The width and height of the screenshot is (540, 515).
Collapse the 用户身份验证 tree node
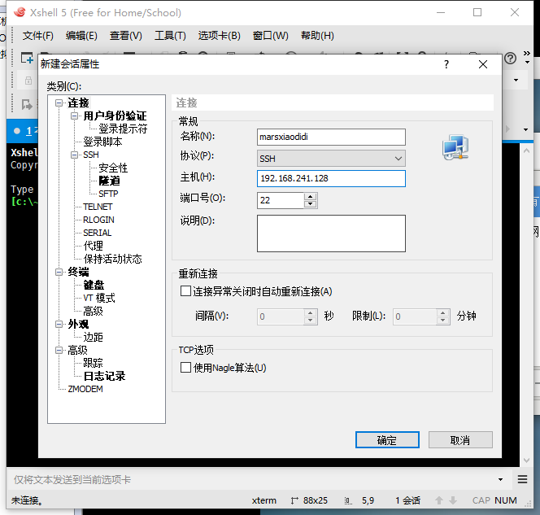click(75, 116)
